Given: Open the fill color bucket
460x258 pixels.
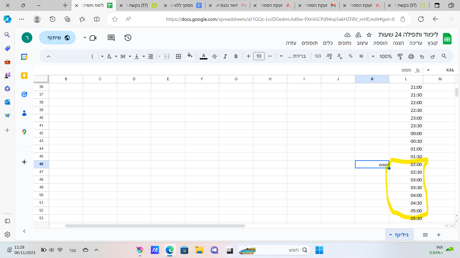Looking at the screenshot, I should coord(190,56).
